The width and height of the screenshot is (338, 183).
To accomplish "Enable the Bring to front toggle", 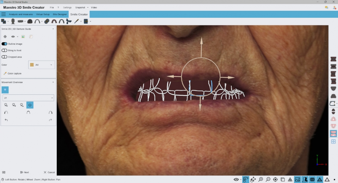I will coord(4,50).
